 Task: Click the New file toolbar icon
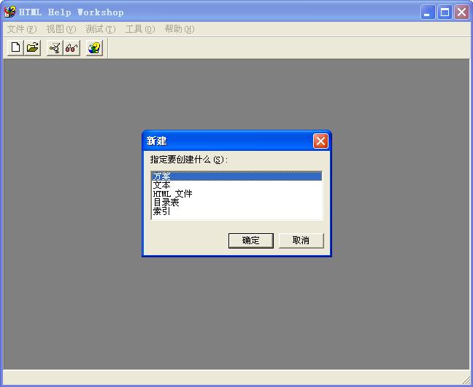point(15,48)
